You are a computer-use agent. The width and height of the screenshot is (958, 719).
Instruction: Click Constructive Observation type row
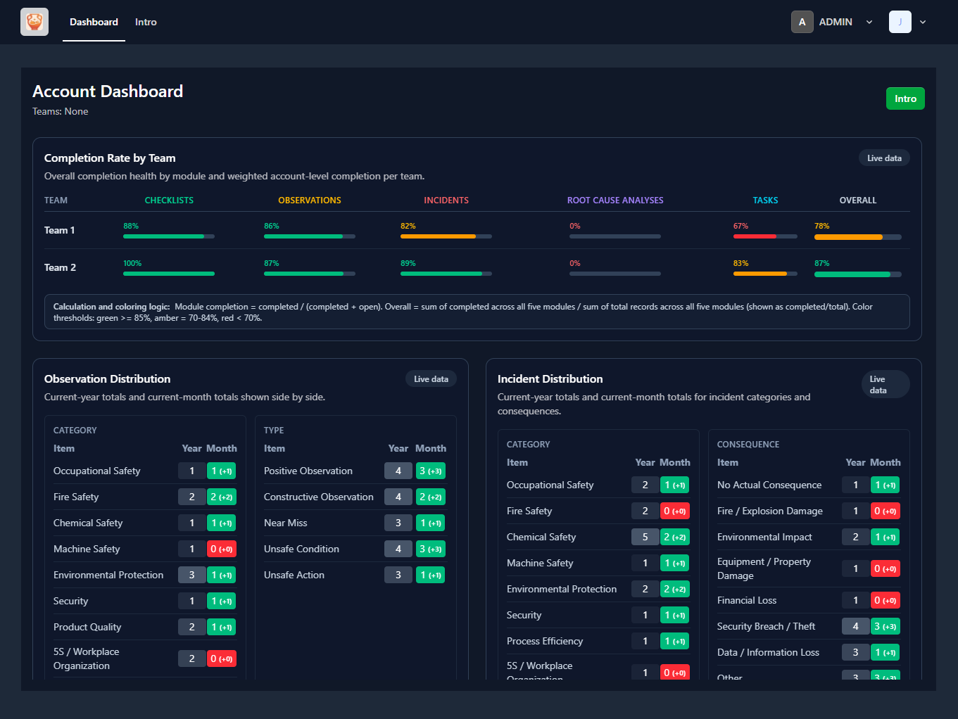click(355, 497)
